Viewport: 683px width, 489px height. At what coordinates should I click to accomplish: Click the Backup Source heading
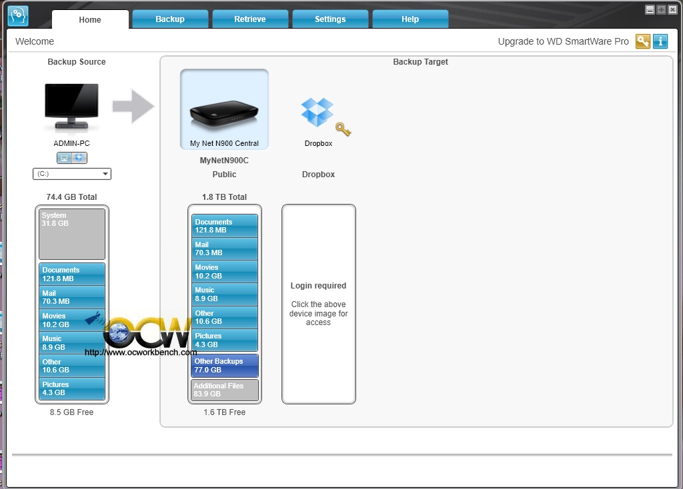(x=77, y=62)
